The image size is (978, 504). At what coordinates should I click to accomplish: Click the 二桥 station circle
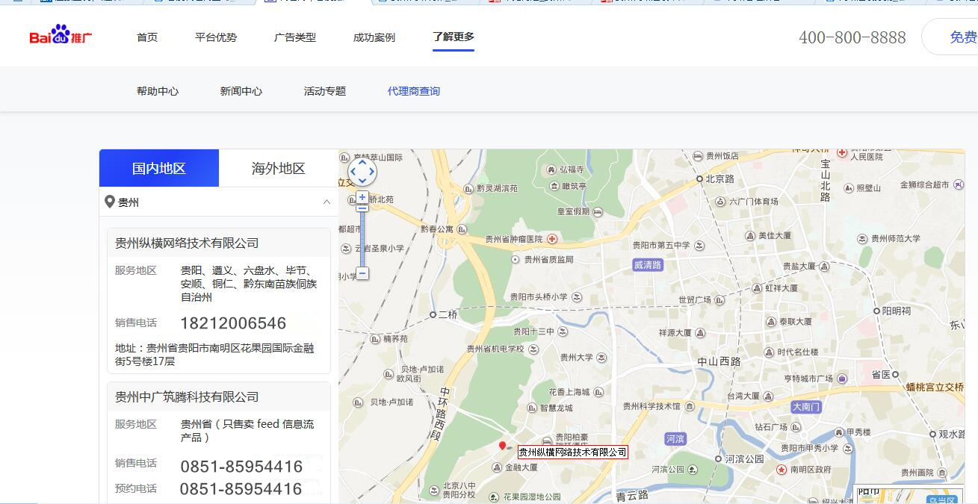433,315
